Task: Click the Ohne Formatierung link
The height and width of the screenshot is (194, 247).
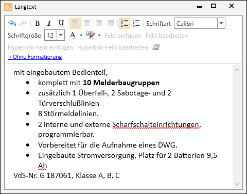Action: pyautogui.click(x=35, y=57)
